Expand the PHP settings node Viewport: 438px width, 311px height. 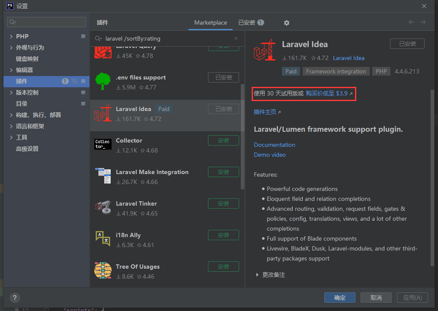(x=11, y=36)
